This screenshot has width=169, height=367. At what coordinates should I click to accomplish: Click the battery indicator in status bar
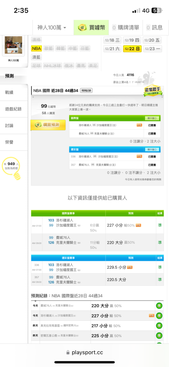pos(157,11)
